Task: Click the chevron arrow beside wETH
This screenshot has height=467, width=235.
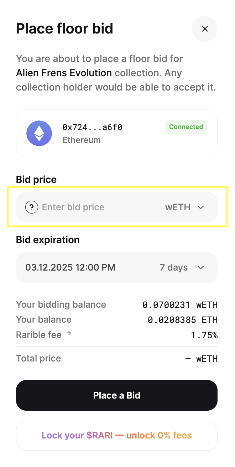Action: click(201, 207)
